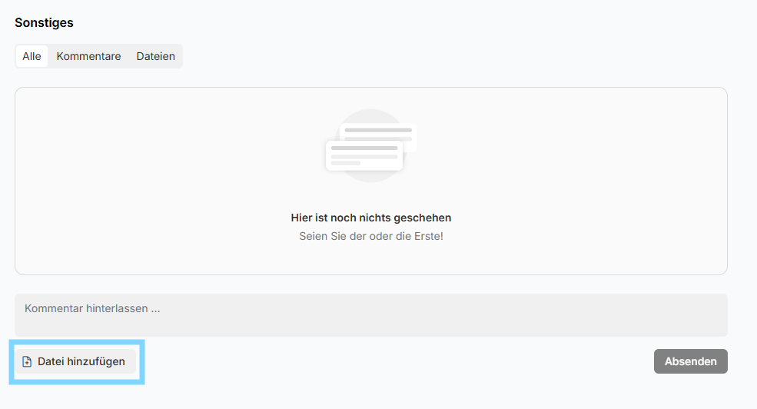Switch to the Alle tab
Screen dimensions: 757x409
point(32,56)
